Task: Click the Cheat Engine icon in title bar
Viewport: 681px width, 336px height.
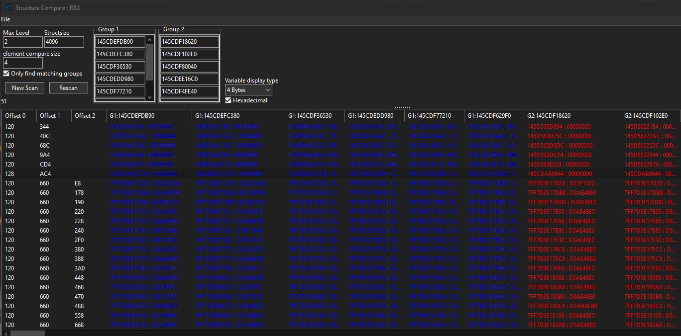Action: click(x=8, y=7)
